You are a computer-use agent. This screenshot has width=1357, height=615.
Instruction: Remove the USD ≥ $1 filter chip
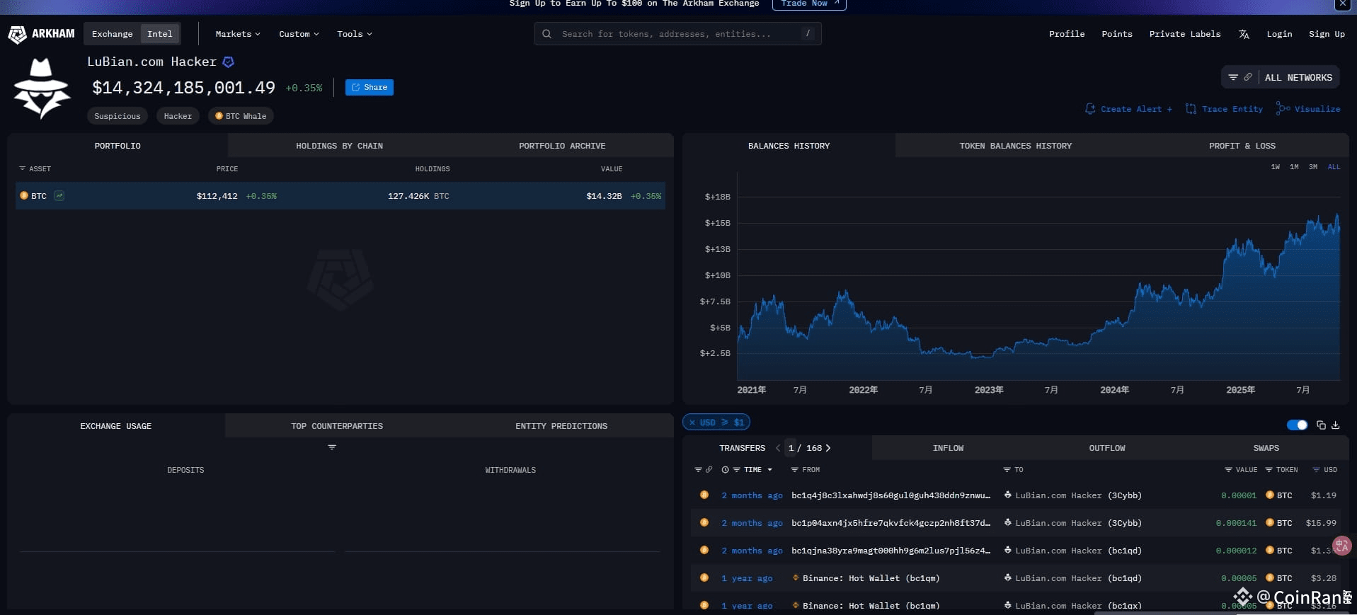692,423
